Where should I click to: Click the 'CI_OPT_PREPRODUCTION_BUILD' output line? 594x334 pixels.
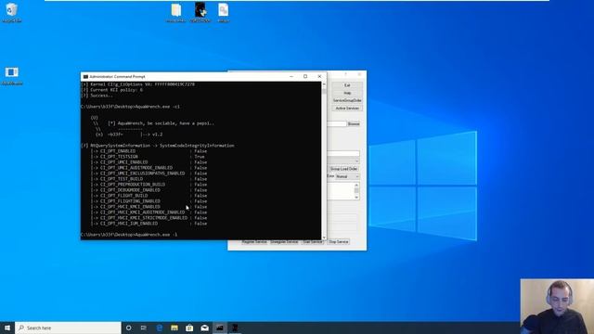tap(148, 185)
